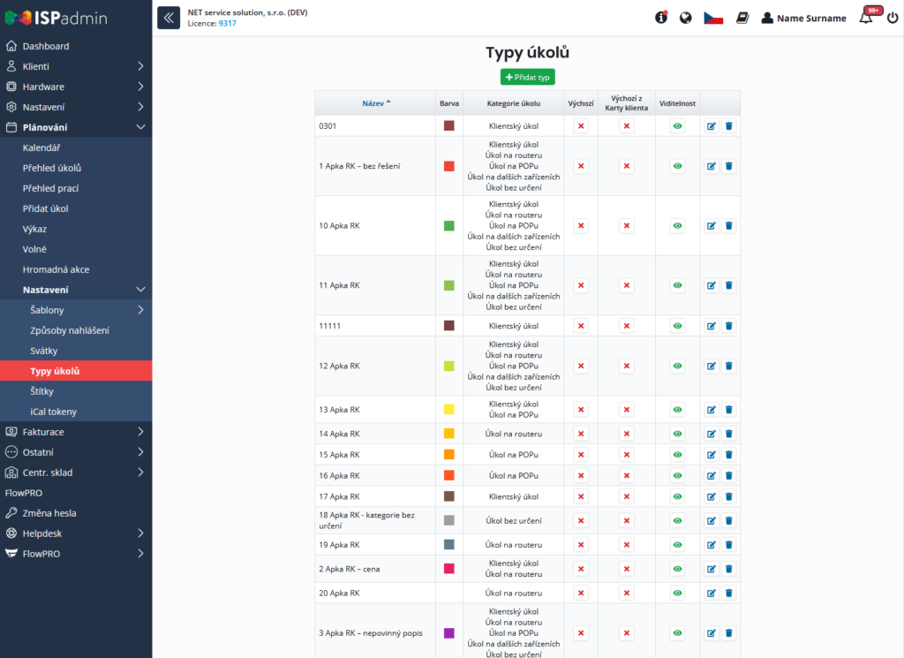This screenshot has width=904, height=658.
Task: Delete the 11111 task type
Action: coord(728,326)
